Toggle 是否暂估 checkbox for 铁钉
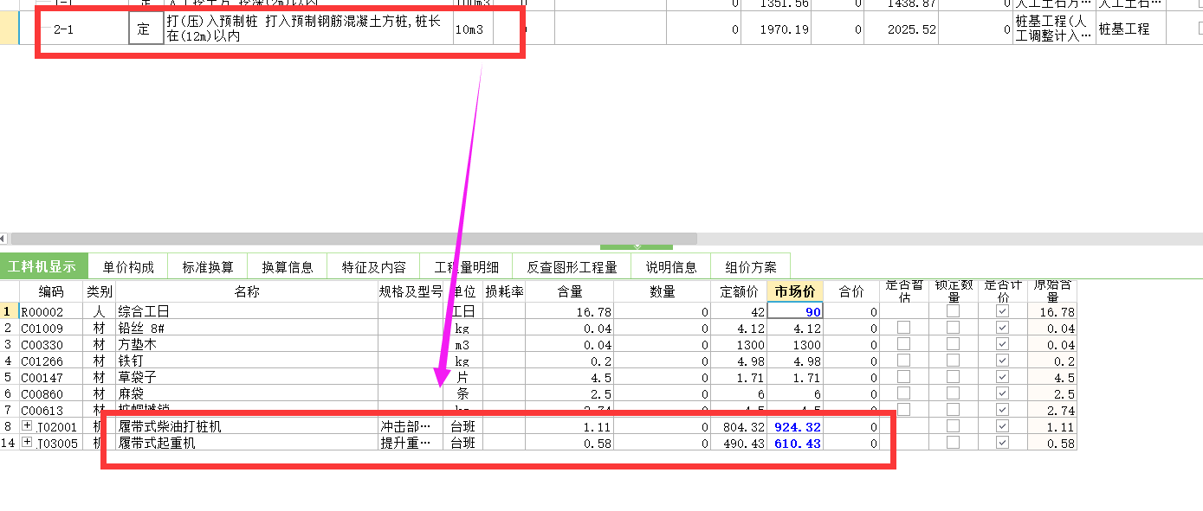The image size is (1203, 511). point(904,361)
